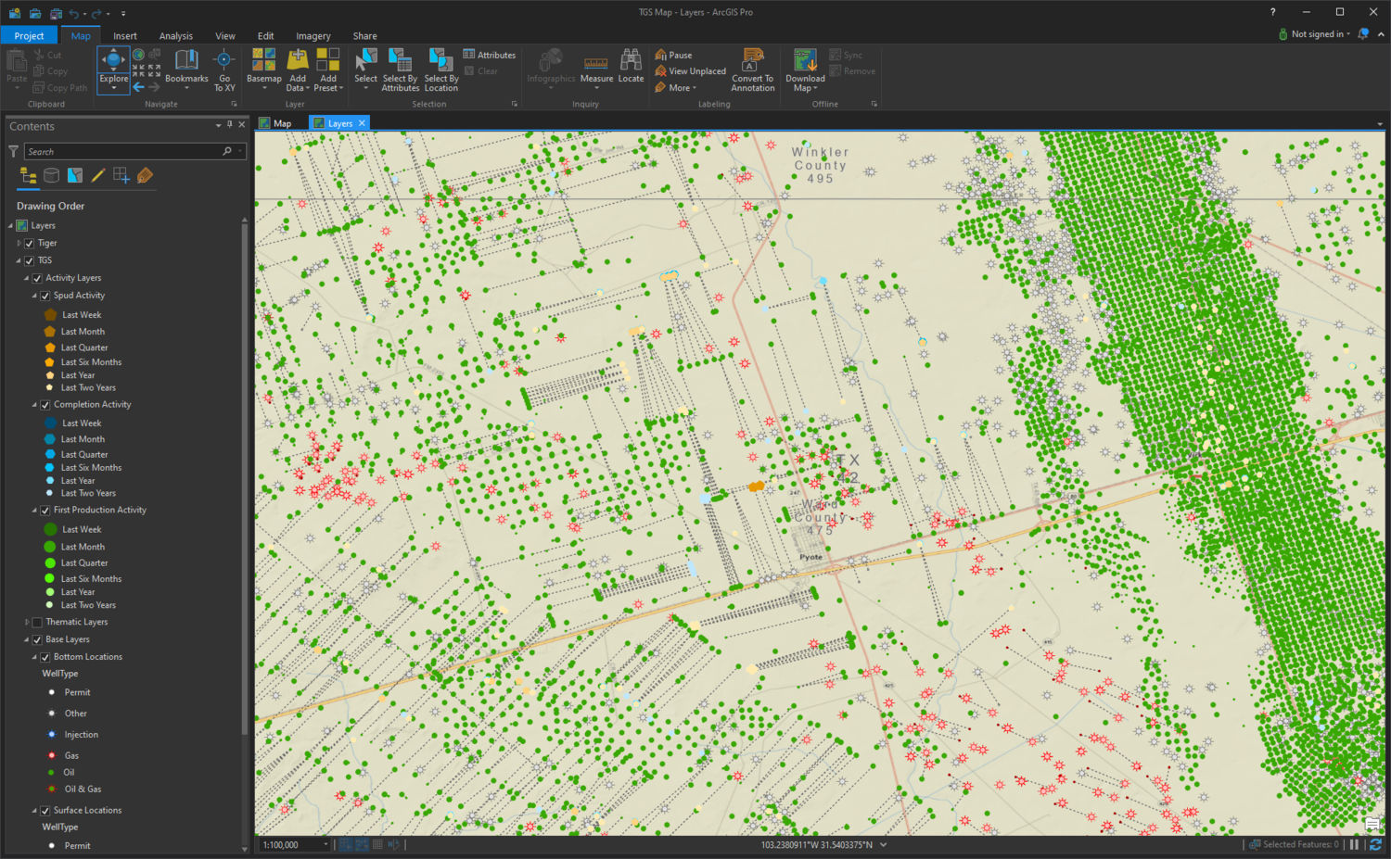
Task: Zoom to the full extent globe
Action: coord(138,55)
